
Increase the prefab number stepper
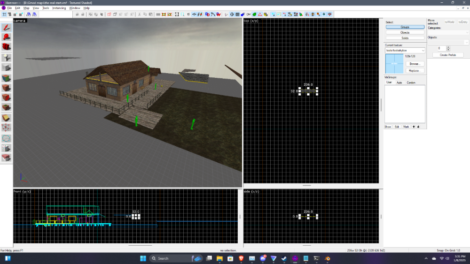click(448, 47)
